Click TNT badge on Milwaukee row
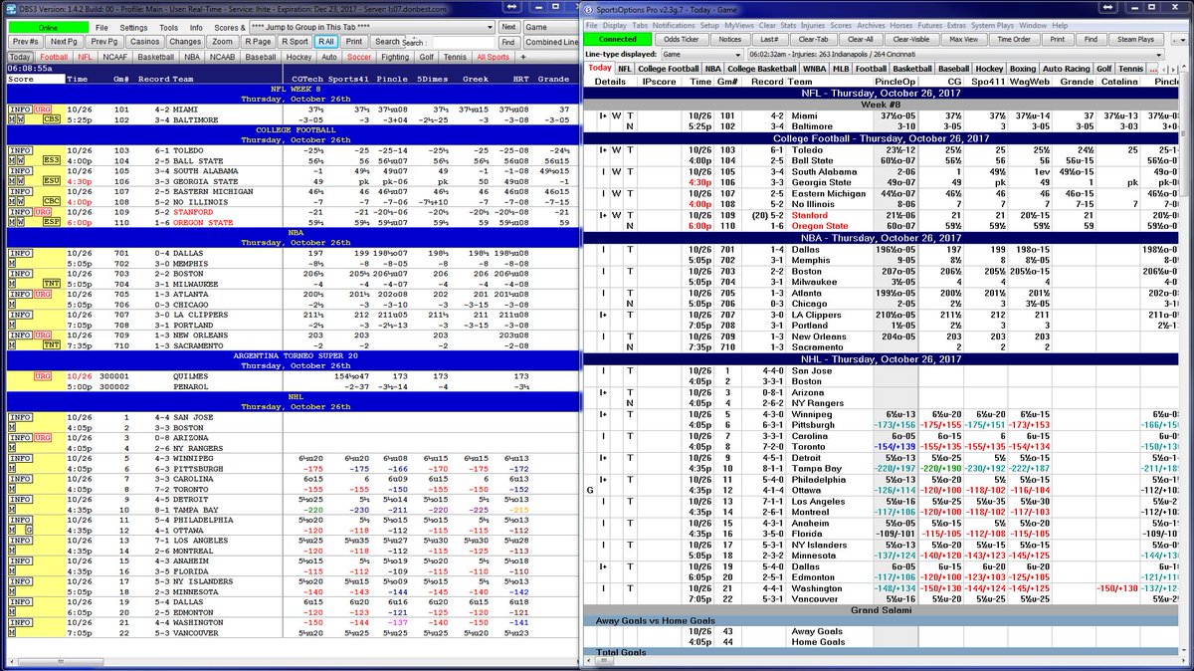Image resolution: width=1194 pixels, height=671 pixels. pyautogui.click(x=50, y=283)
